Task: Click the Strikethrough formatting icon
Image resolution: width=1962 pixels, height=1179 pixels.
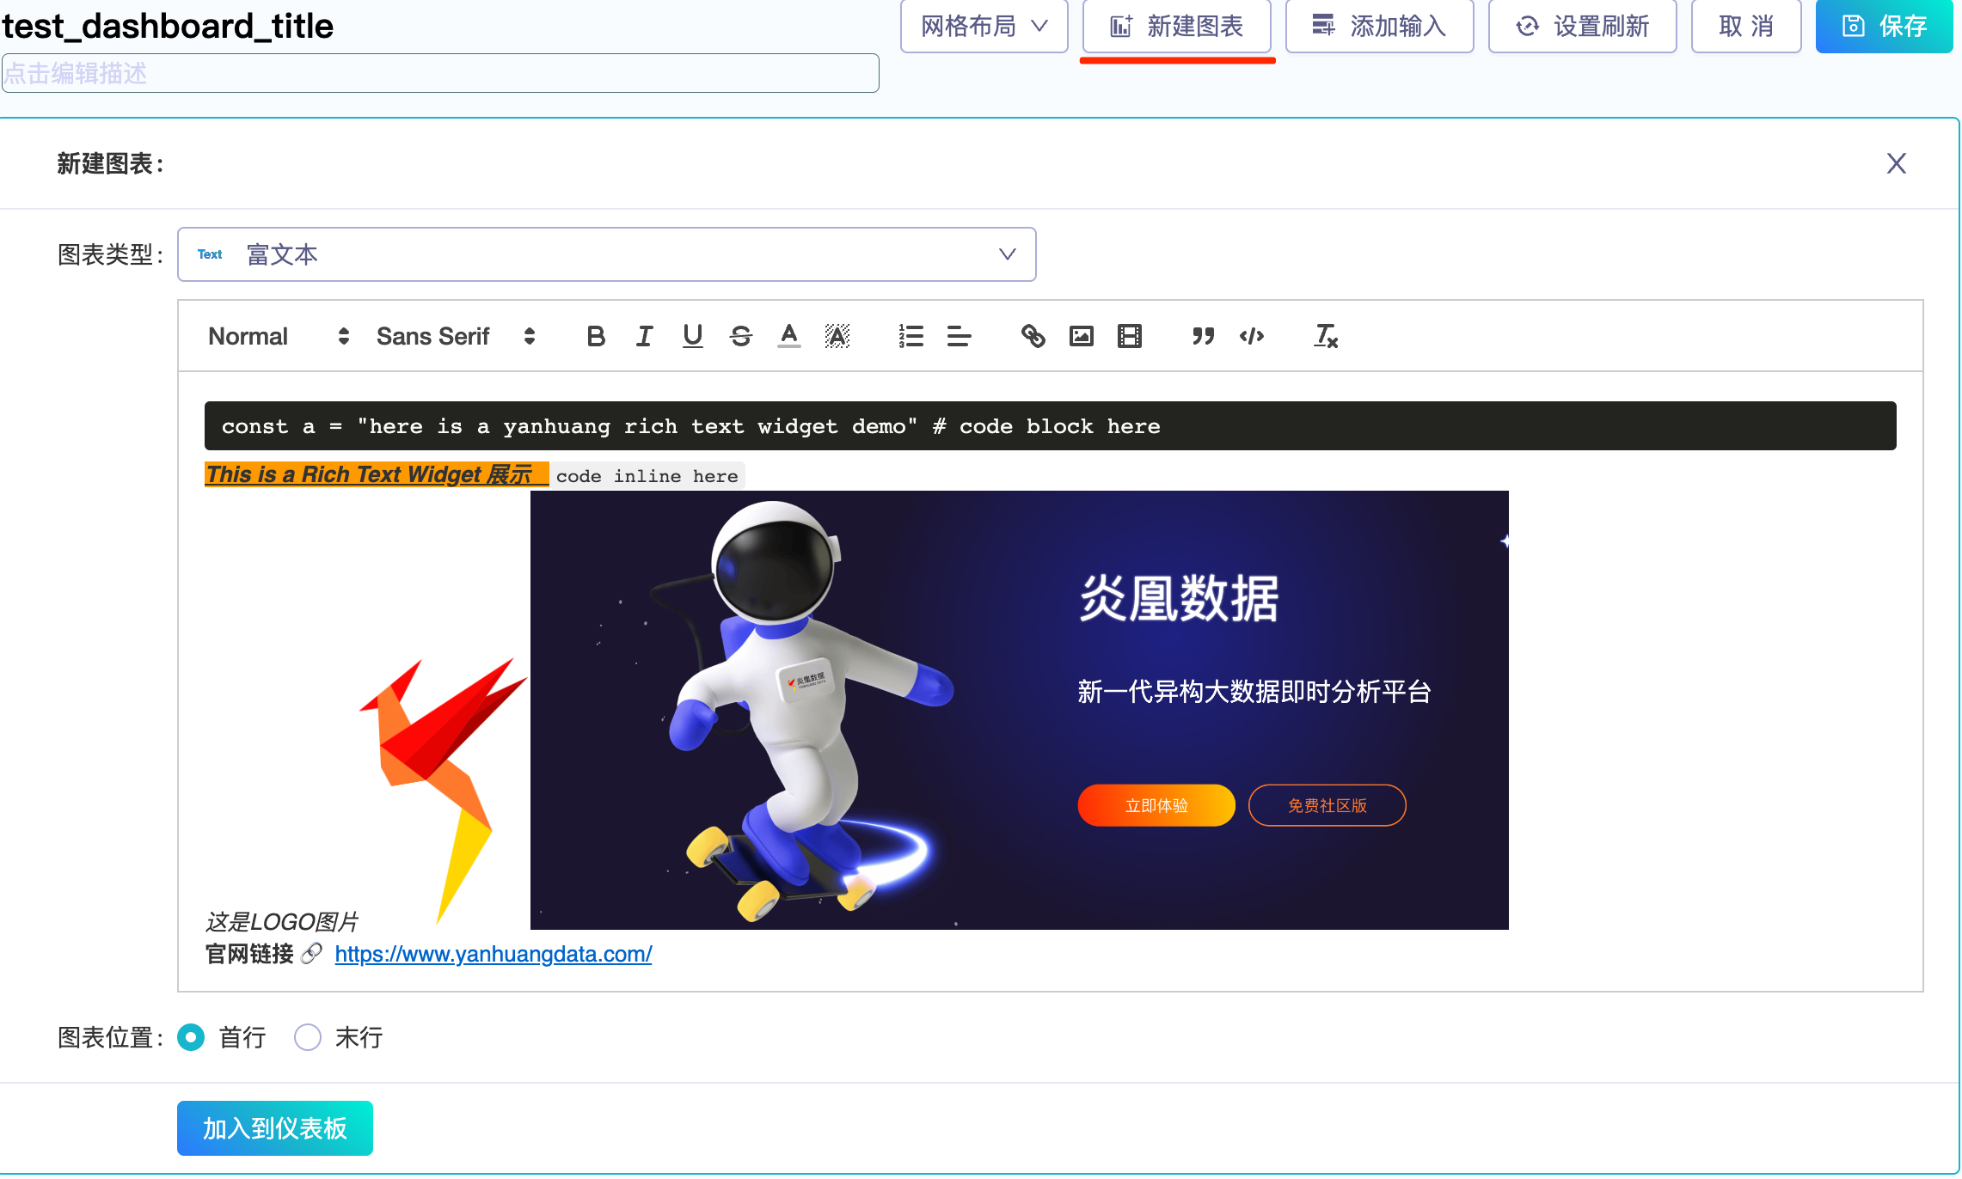Action: (x=740, y=336)
